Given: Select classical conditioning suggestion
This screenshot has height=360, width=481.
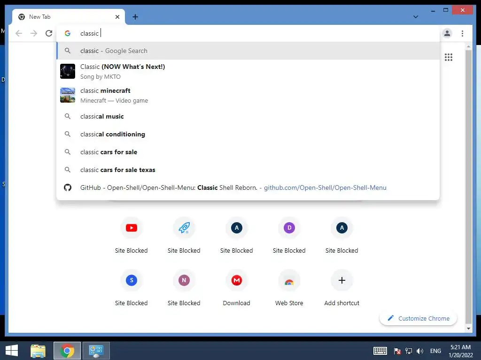Looking at the screenshot, I should pyautogui.click(x=248, y=134).
